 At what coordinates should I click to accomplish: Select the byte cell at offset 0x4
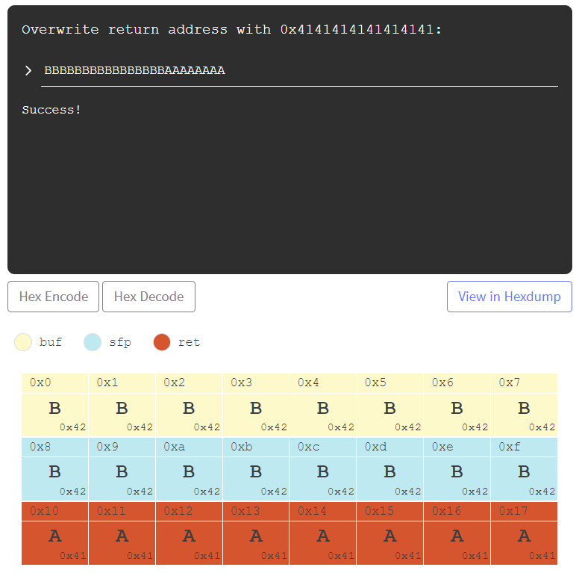[323, 405]
